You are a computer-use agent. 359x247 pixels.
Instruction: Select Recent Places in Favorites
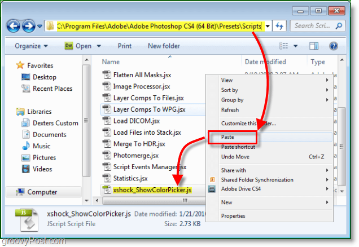tap(47, 89)
